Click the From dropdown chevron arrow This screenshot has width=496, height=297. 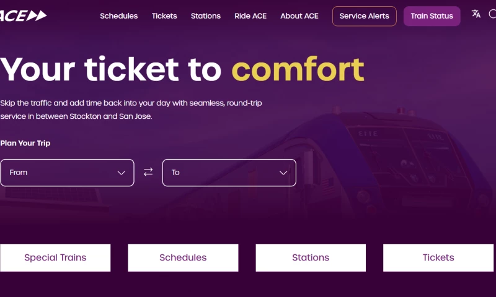[x=122, y=173]
